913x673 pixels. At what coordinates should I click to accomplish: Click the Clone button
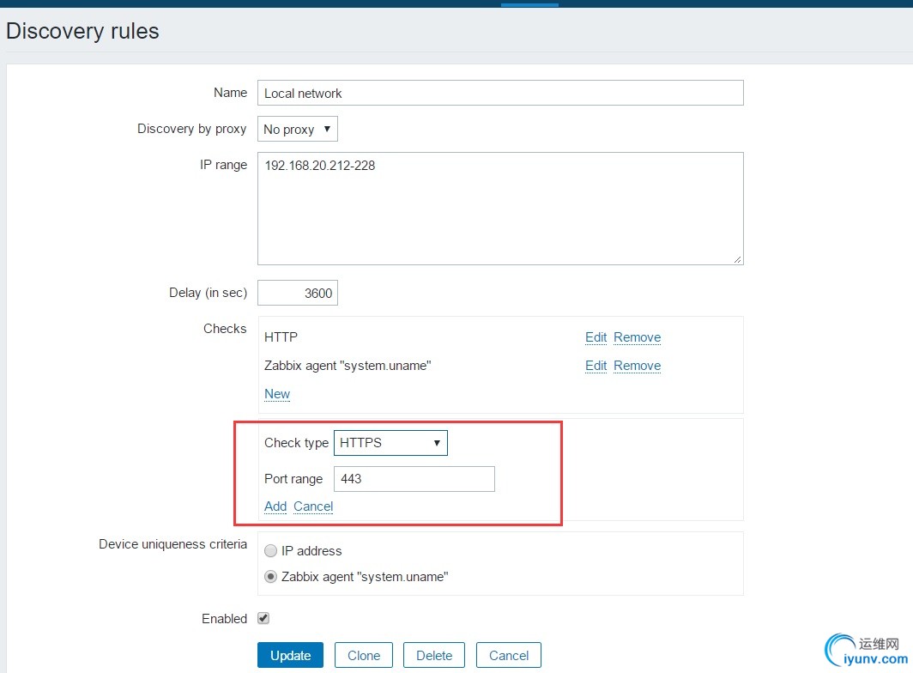tap(364, 656)
